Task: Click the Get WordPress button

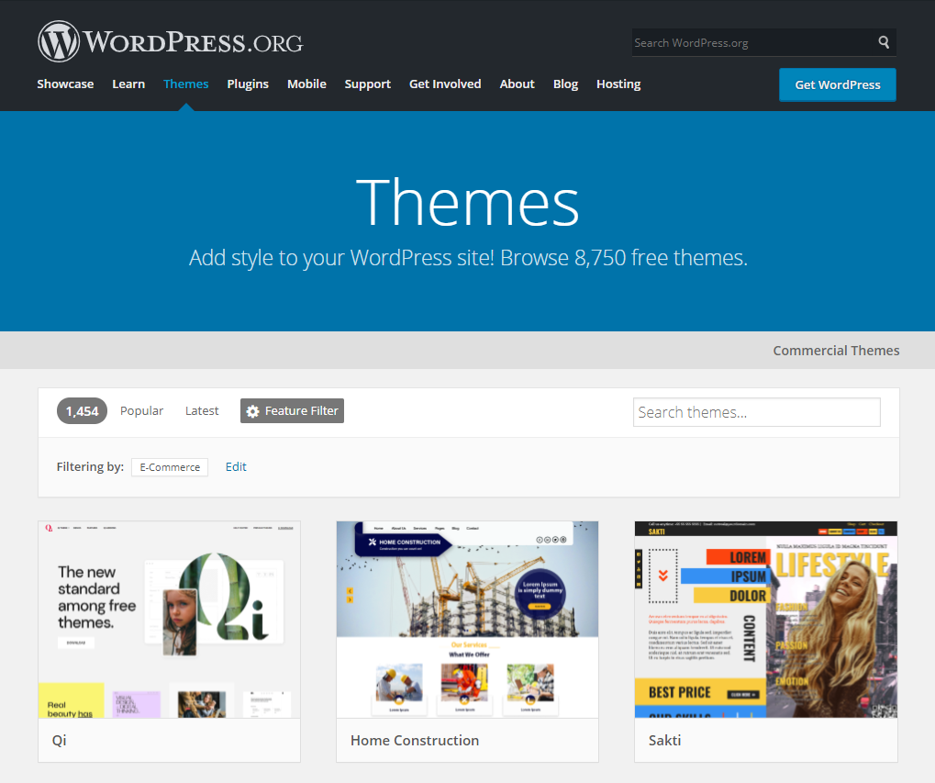Action: point(837,84)
